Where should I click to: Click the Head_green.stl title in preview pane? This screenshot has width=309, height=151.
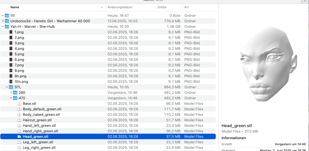pyautogui.click(x=237, y=126)
